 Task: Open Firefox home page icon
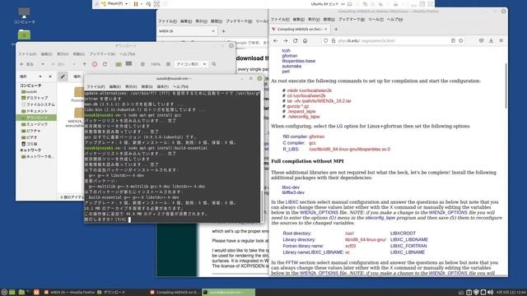pyautogui.click(x=305, y=40)
